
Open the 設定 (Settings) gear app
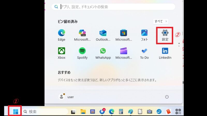click(165, 35)
